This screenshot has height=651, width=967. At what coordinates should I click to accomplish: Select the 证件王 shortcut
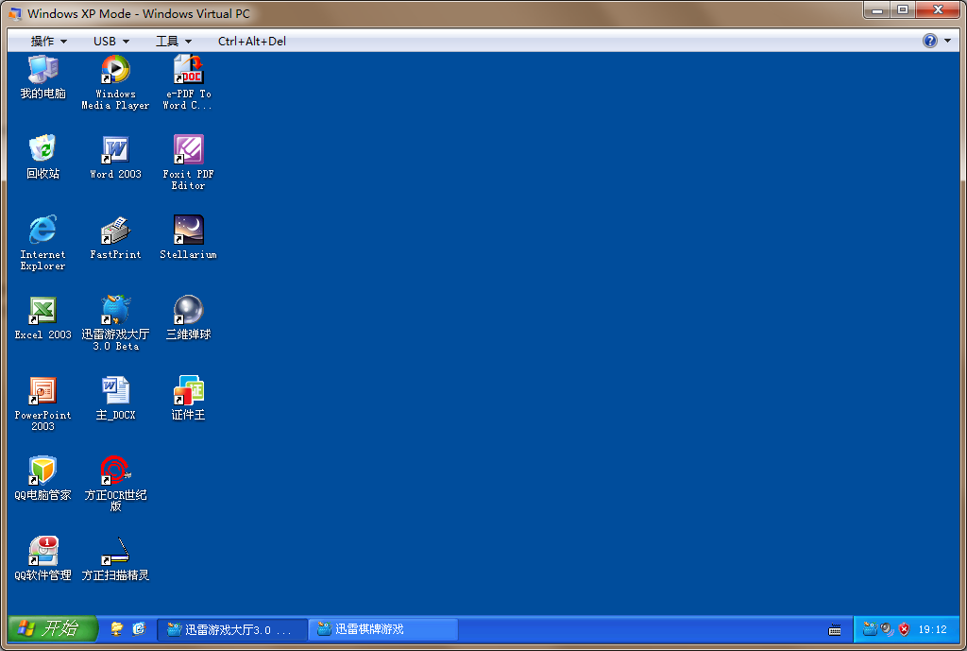coord(188,398)
